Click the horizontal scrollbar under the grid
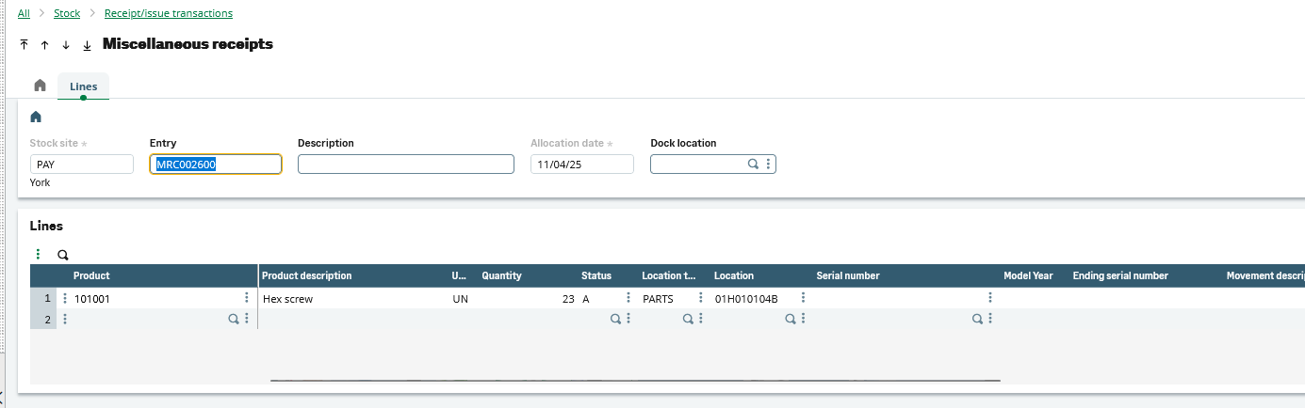The image size is (1305, 408). pos(634,381)
